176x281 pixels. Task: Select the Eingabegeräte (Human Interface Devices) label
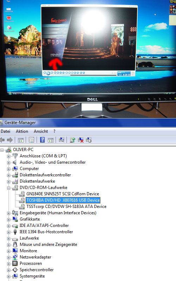pos(58,213)
